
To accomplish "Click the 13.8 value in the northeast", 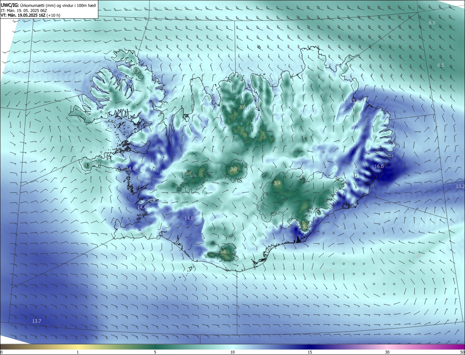I will click(x=355, y=101).
